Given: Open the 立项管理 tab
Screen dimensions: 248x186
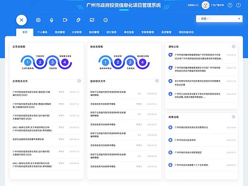Looking at the screenshot, I should (77, 32).
